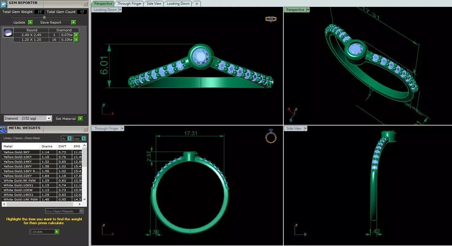This screenshot has width=452, height=246.
Task: Switch to the Through Finger tab
Action: pos(129,4)
